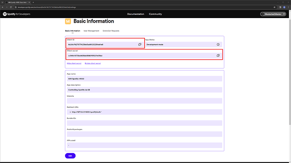
Task: Open the Documentation menu
Action: (x=136, y=14)
